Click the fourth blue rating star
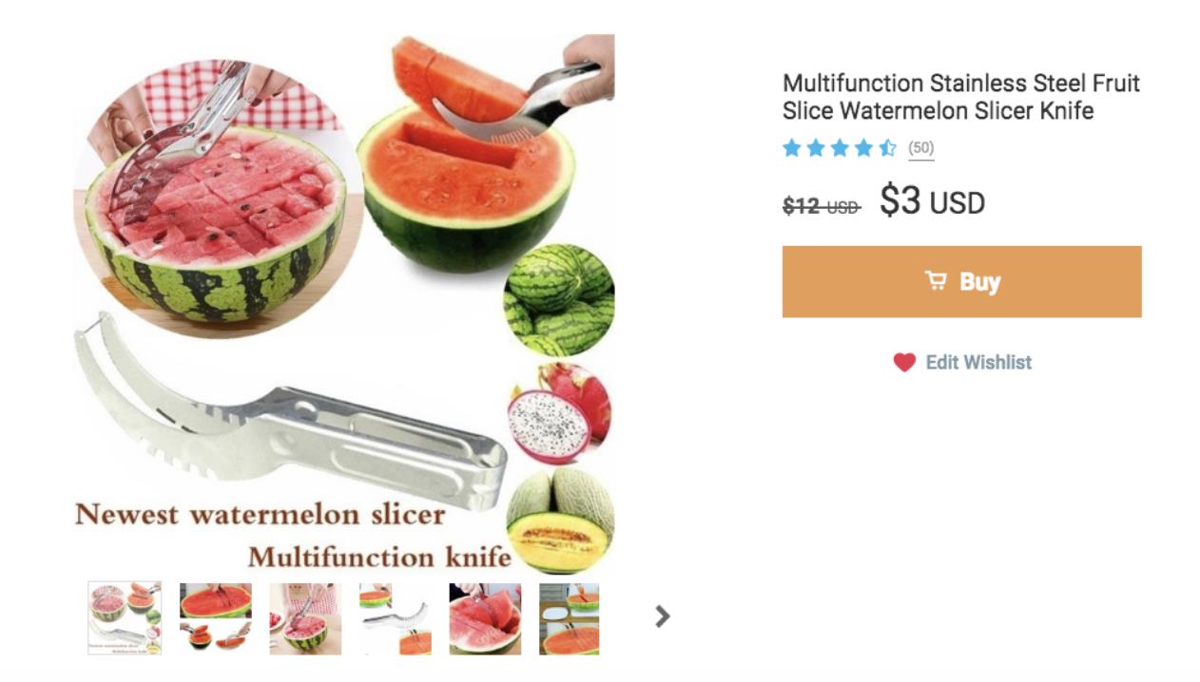Screen dimensions: 1200x682 coord(863,148)
